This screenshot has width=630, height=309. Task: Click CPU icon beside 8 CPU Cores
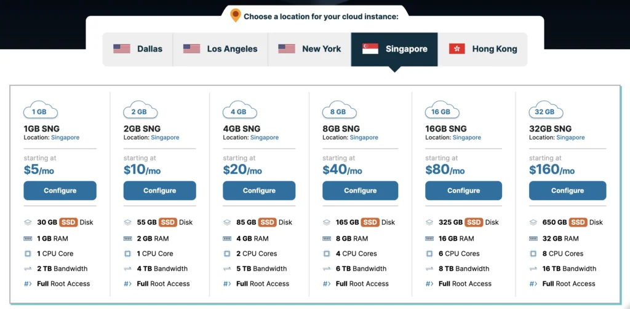tap(533, 254)
